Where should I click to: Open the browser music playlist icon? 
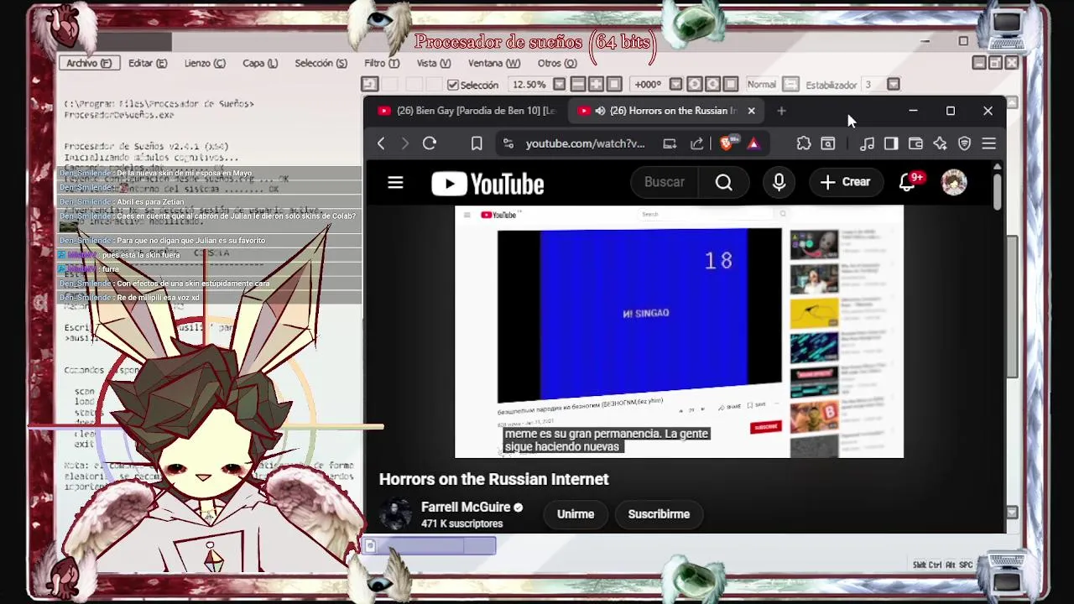(868, 143)
